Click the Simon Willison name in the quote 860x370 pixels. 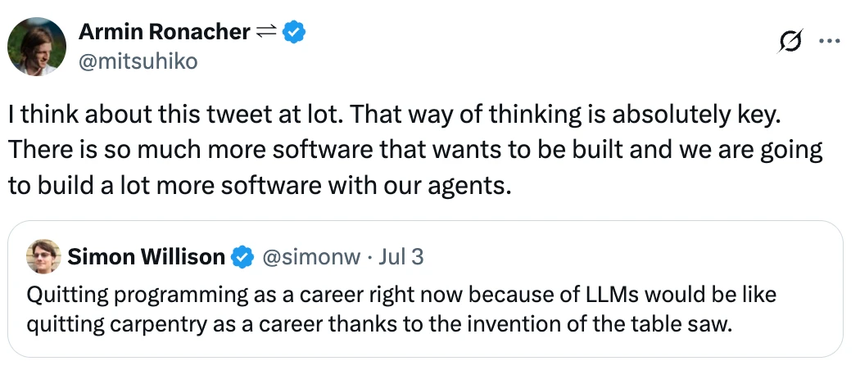point(146,257)
